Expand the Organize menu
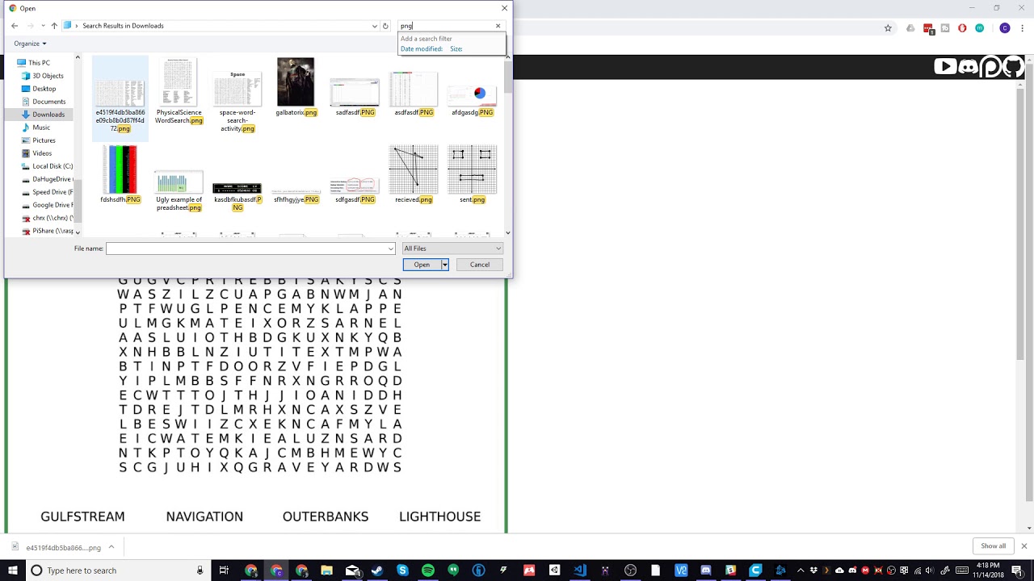 [30, 44]
